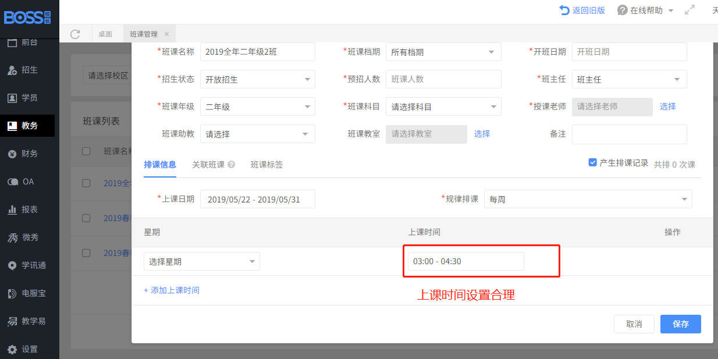The height and width of the screenshot is (359, 718).
Task: Open the 前台 sidebar icon
Action: (12, 42)
